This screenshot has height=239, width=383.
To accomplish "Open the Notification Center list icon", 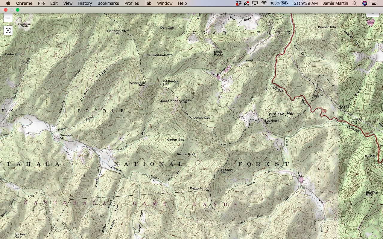I will pos(373,3).
